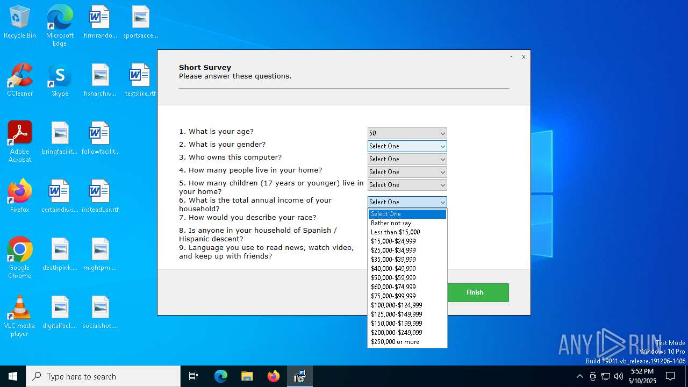Select the $25,000-$34,999 income option
Screen dimensions: 688x387
407,250
